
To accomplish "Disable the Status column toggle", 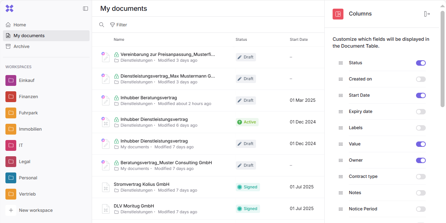I will click(421, 63).
